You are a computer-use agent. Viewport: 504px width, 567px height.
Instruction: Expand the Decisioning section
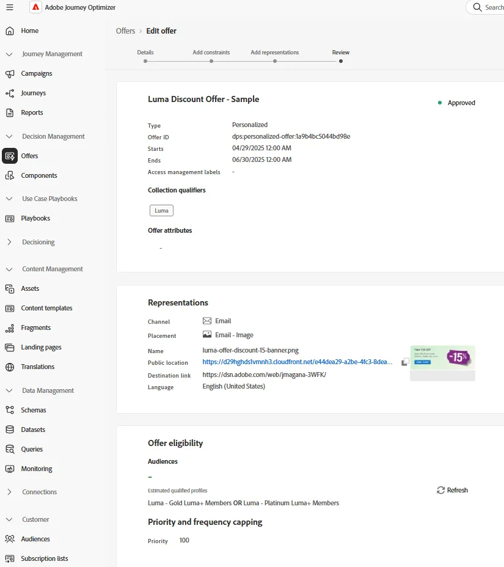tap(9, 243)
